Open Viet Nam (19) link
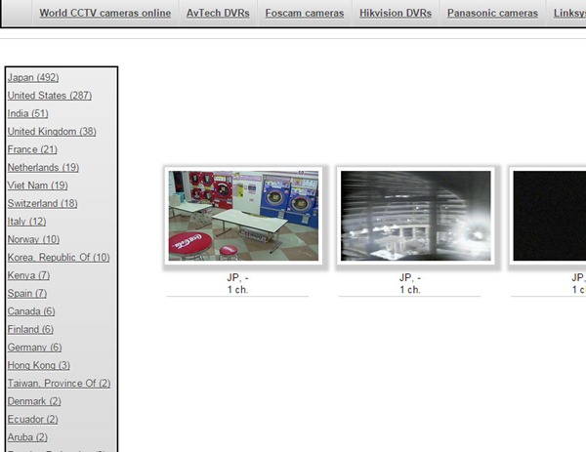The width and height of the screenshot is (586, 452). click(x=38, y=185)
